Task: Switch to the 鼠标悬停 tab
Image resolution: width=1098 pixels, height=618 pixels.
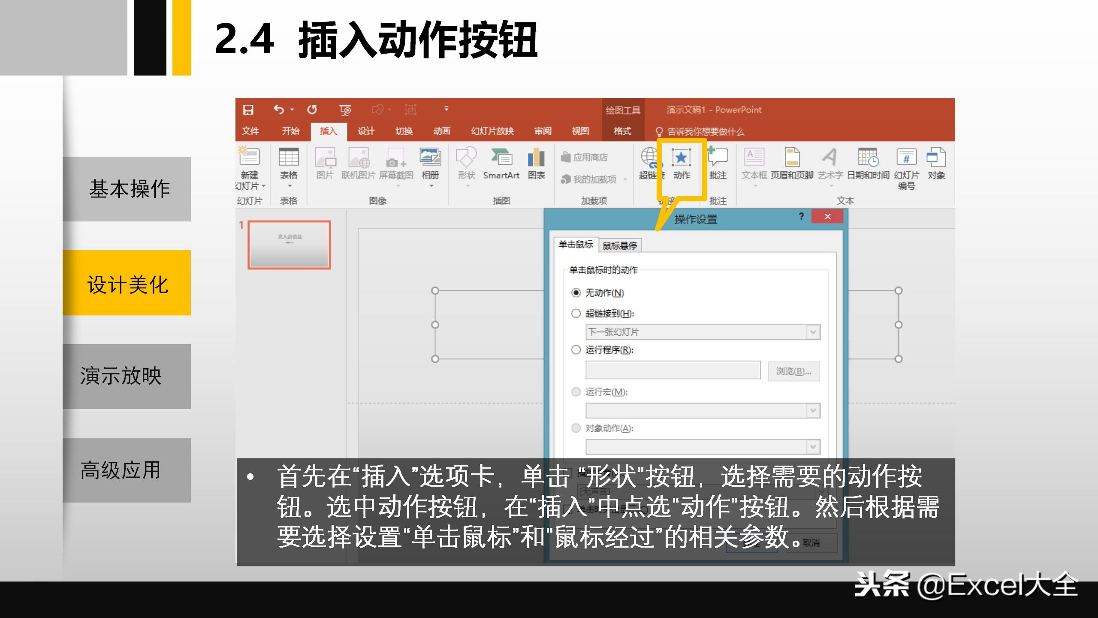Action: [621, 245]
